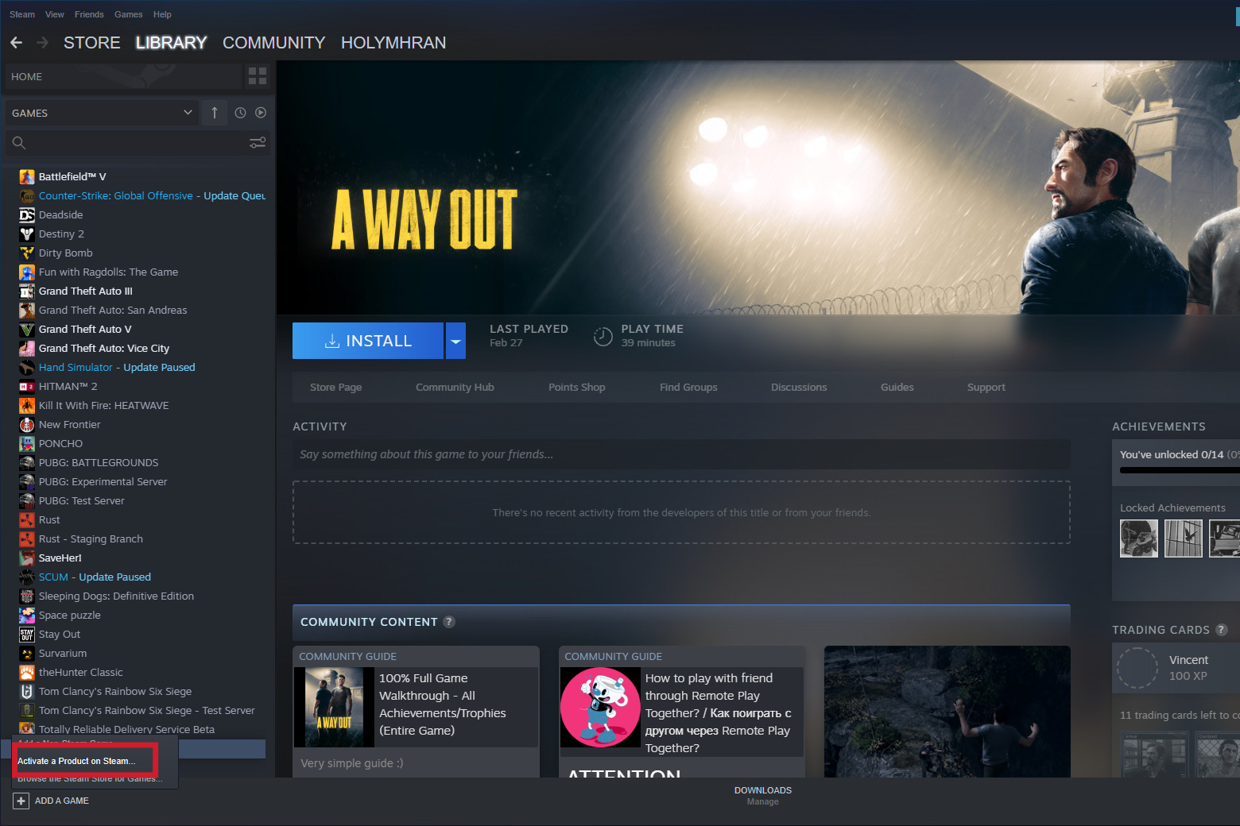Screen dimensions: 1240x826
Task: Open the Find Groups link
Action: click(688, 388)
